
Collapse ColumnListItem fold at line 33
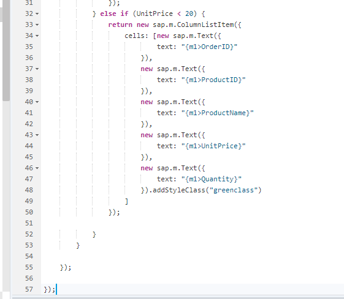[37, 25]
